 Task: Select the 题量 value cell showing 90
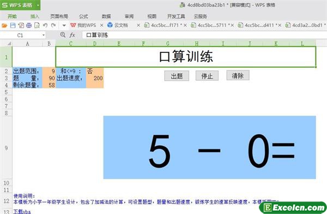point(49,78)
